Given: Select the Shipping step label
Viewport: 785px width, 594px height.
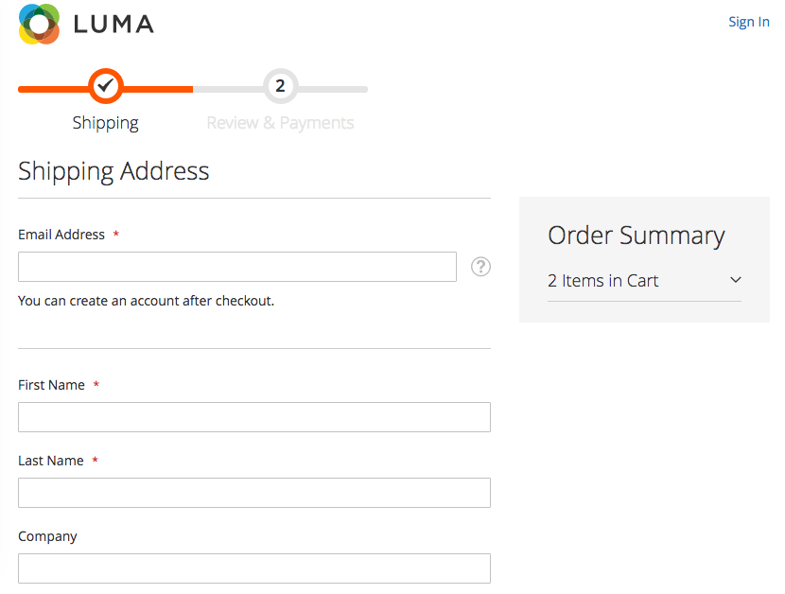Looking at the screenshot, I should [106, 123].
